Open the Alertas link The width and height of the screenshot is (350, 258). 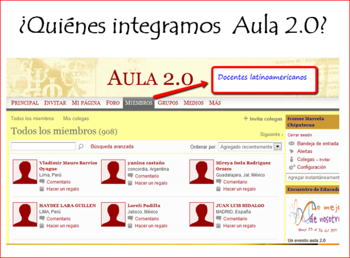(305, 151)
